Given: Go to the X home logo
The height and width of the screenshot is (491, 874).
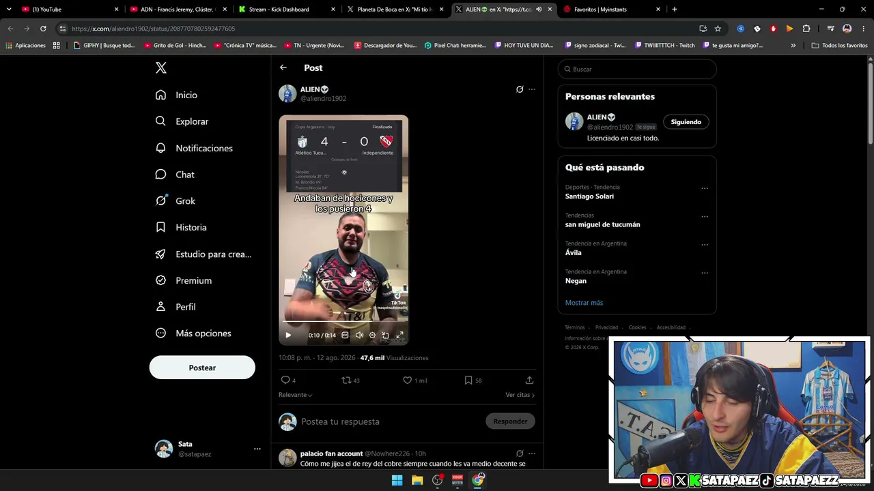Looking at the screenshot, I should pyautogui.click(x=160, y=68).
